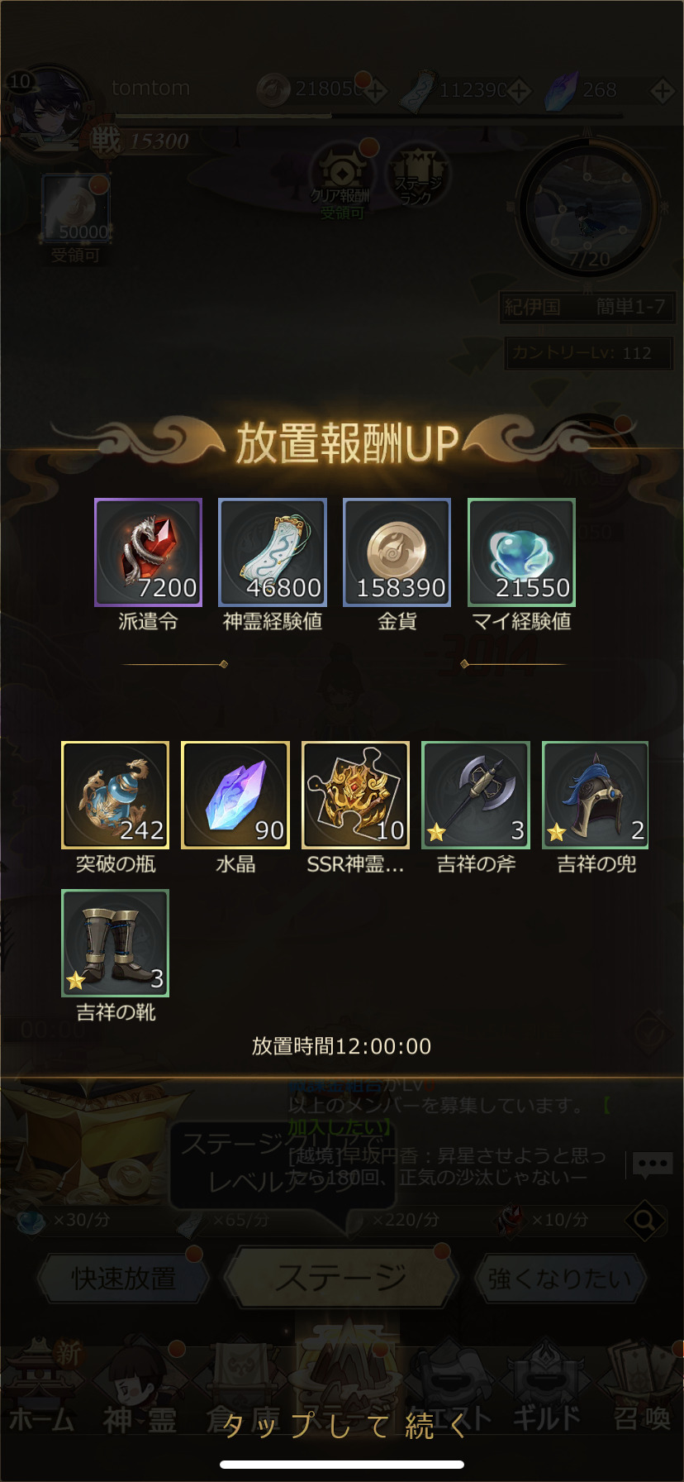Add gold coins with plus button
This screenshot has width=684, height=1482.
click(375, 89)
